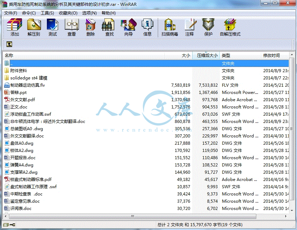Click horizontal scrollbar left arrow
This screenshot has width=297, height=230.
[6, 216]
